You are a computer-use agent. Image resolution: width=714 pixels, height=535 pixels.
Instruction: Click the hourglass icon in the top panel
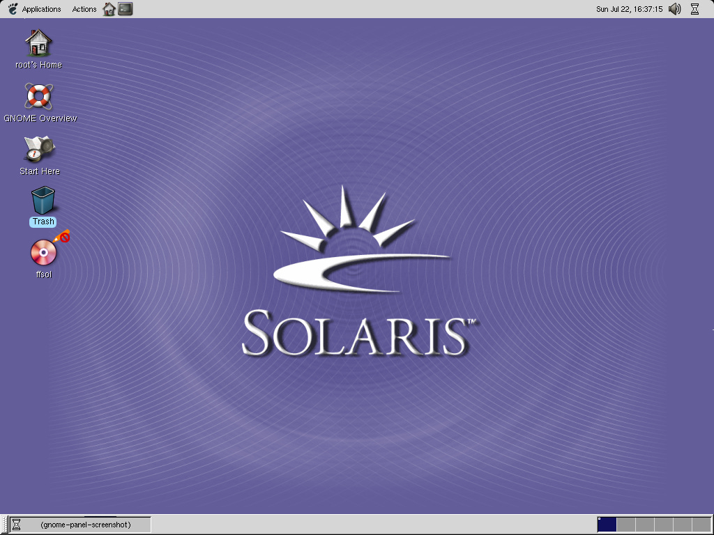coord(694,9)
